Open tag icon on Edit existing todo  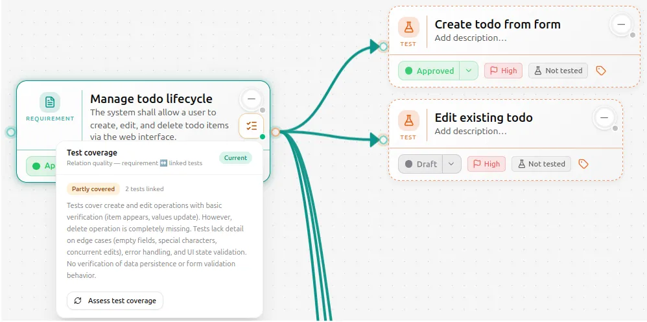click(x=583, y=164)
